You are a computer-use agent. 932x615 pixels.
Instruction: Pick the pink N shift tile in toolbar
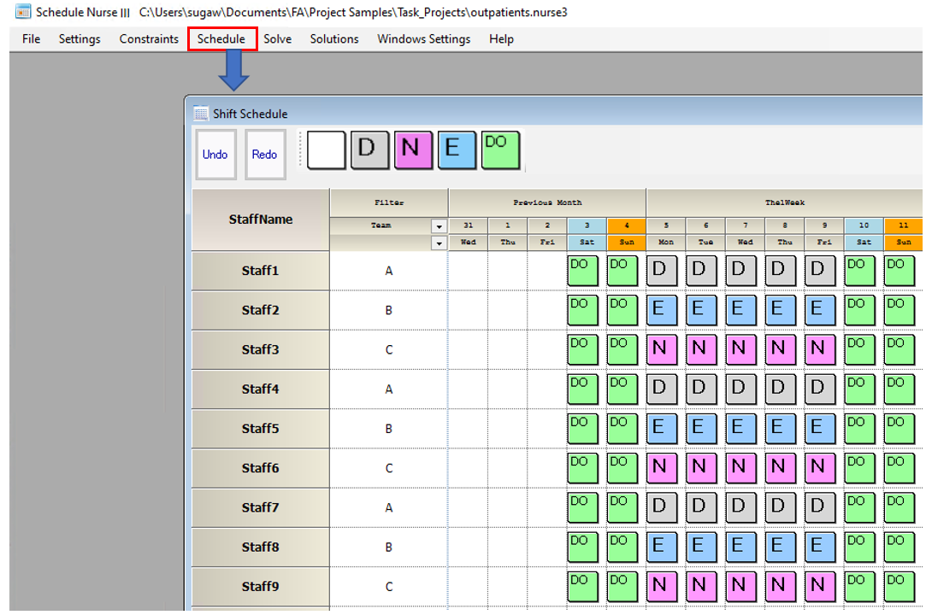tap(413, 150)
